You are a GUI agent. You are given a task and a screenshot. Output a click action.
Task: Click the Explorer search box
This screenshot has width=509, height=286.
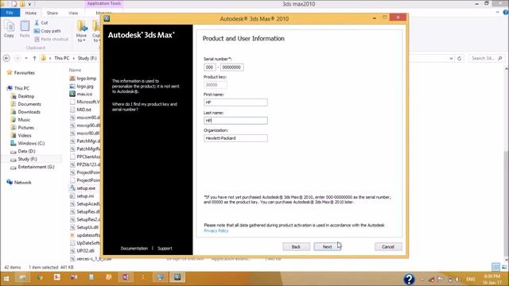pyautogui.click(x=486, y=58)
